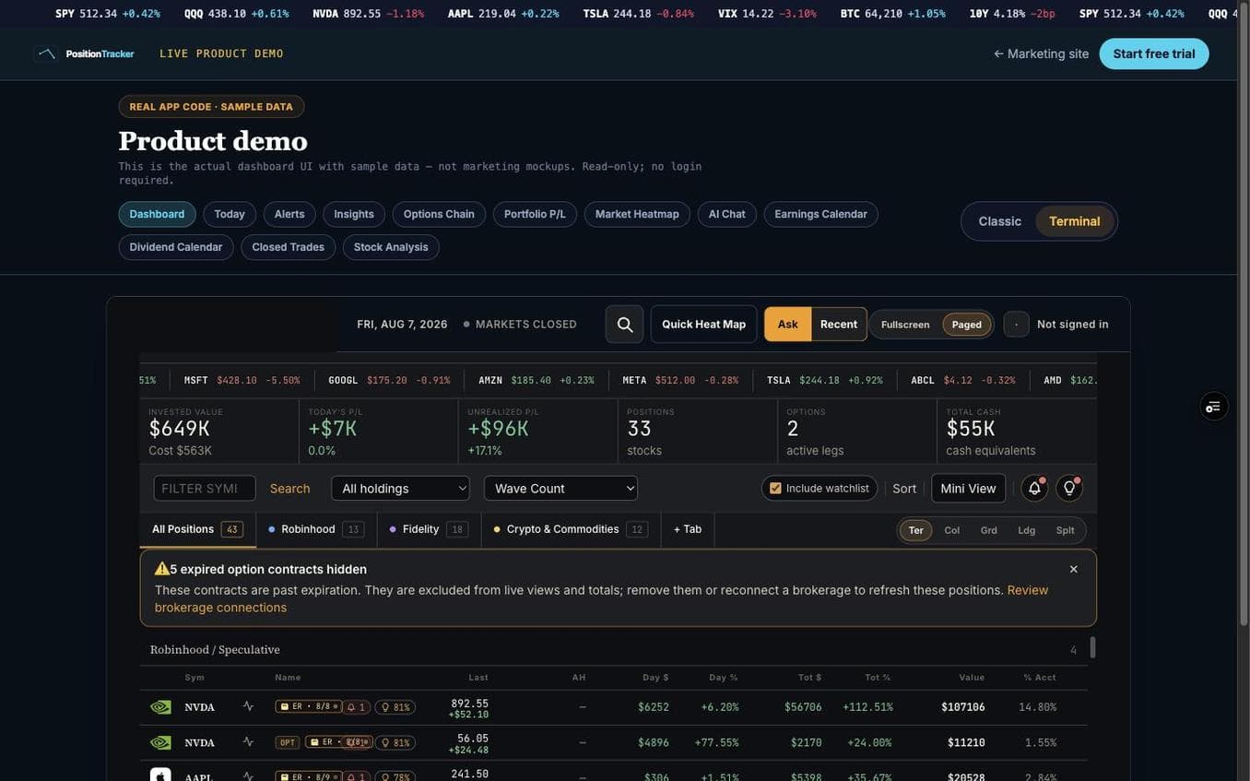The image size is (1250, 781).
Task: Click the Start free trial button
Action: 1154,53
